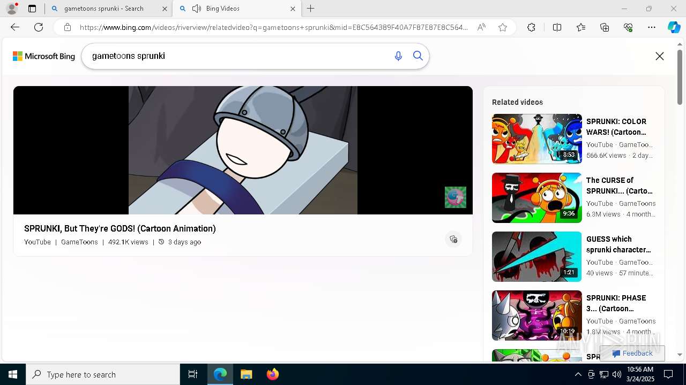Turn on Read aloud in address bar

[481, 27]
